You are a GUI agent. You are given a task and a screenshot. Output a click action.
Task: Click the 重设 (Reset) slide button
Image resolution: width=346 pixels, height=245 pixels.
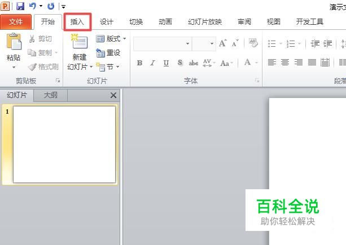(x=108, y=53)
